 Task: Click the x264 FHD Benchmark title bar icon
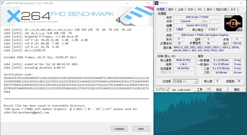coord(2,3)
